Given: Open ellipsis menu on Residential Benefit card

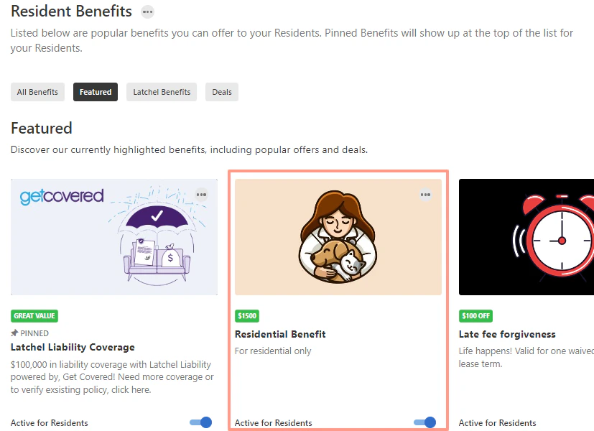Looking at the screenshot, I should tap(425, 195).
